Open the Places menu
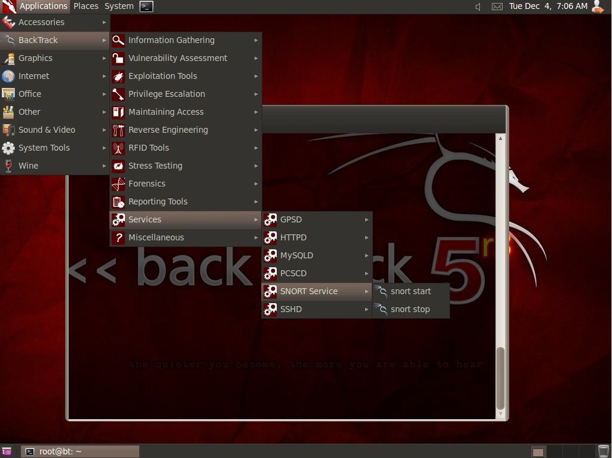 tap(86, 6)
